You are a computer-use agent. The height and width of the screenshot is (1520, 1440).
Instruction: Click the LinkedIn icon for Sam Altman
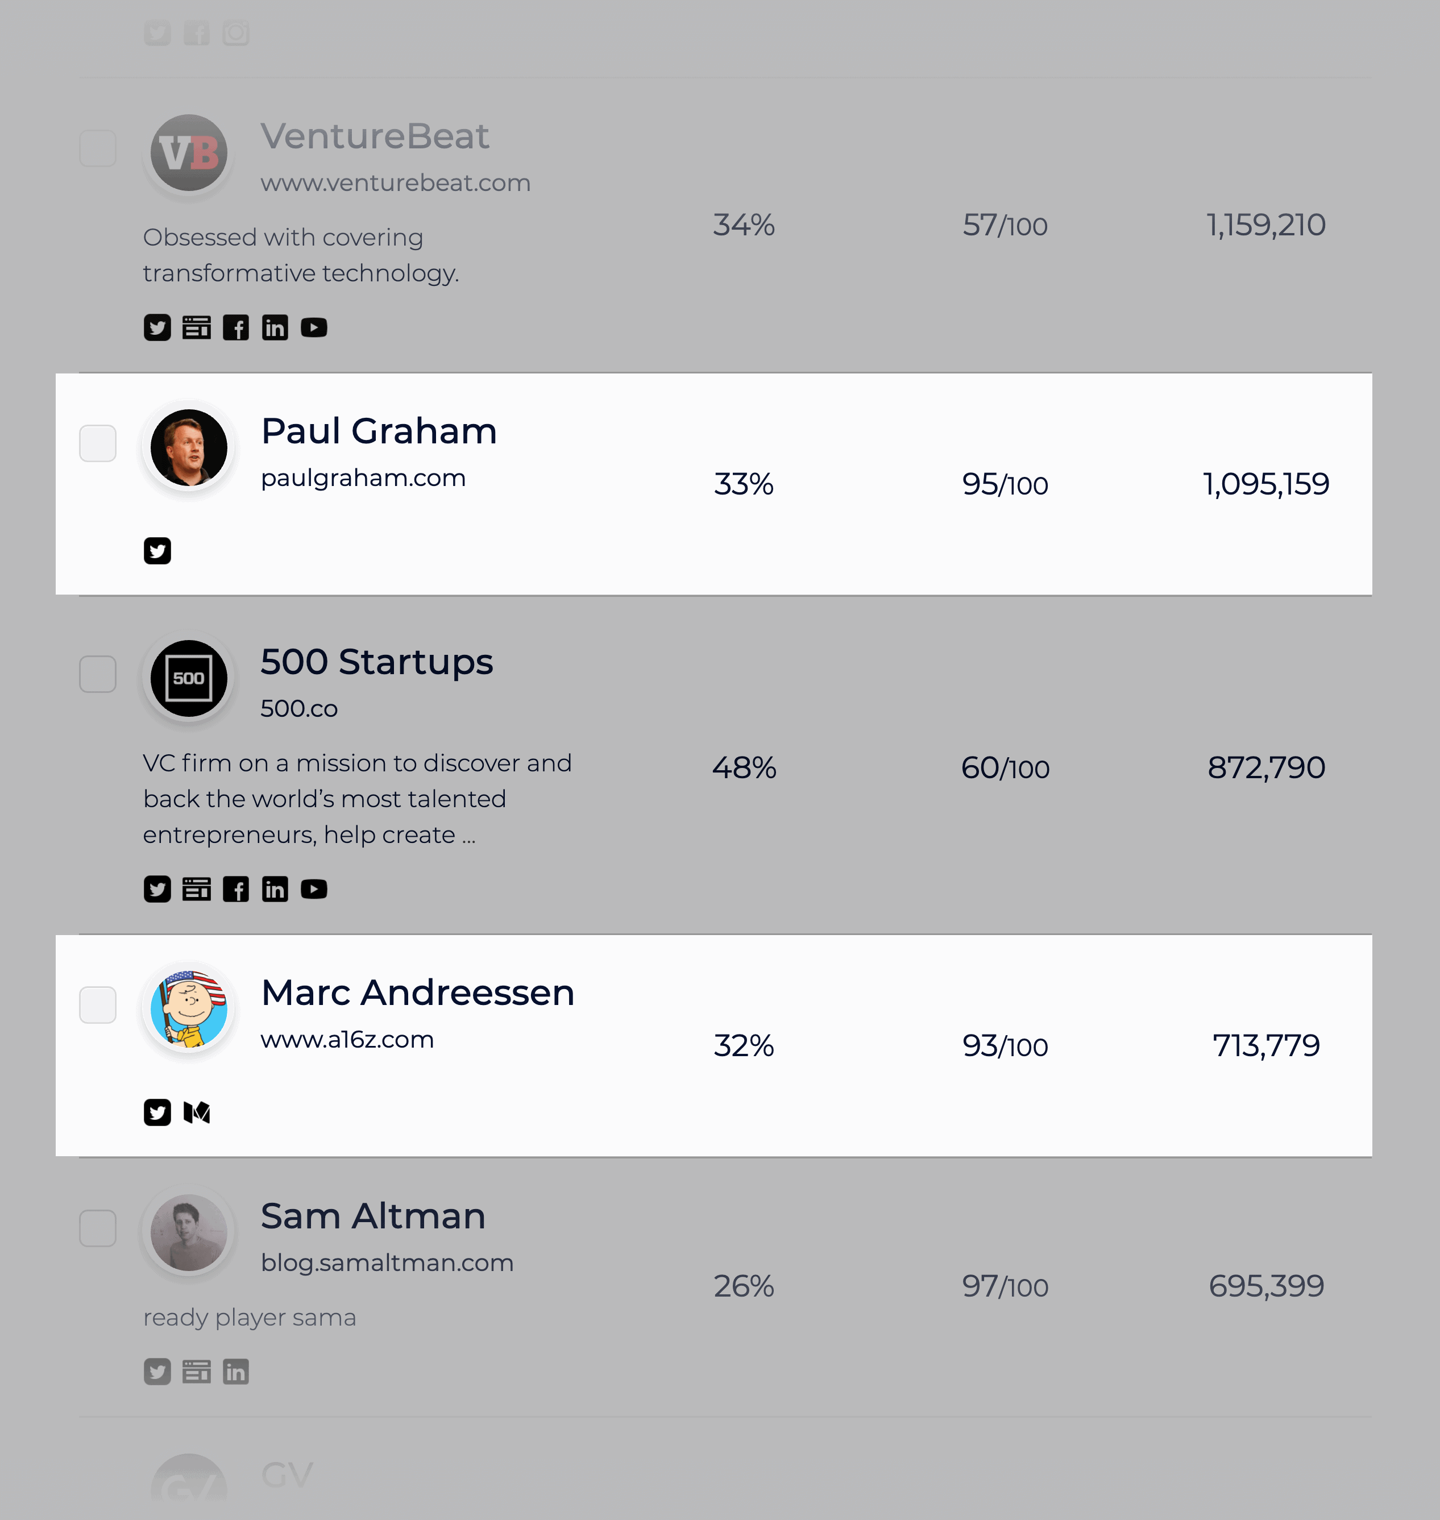click(234, 1372)
